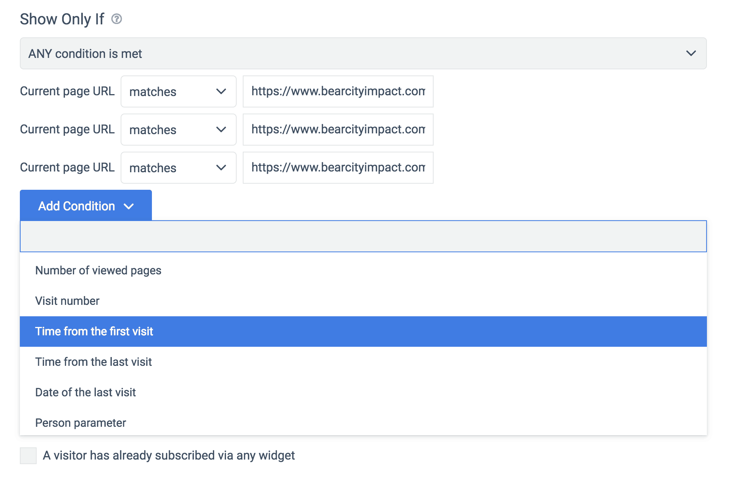Click third URL input field
Image resolution: width=755 pixels, height=487 pixels.
338,168
